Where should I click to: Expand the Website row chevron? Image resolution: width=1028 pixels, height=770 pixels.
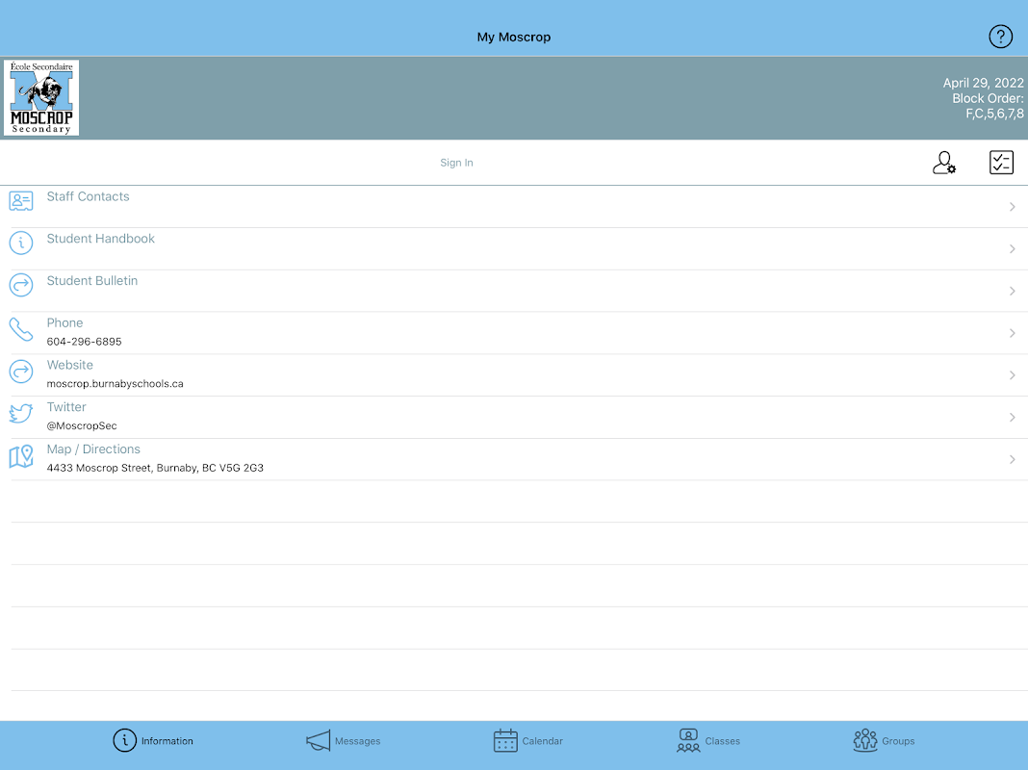tap(1013, 375)
